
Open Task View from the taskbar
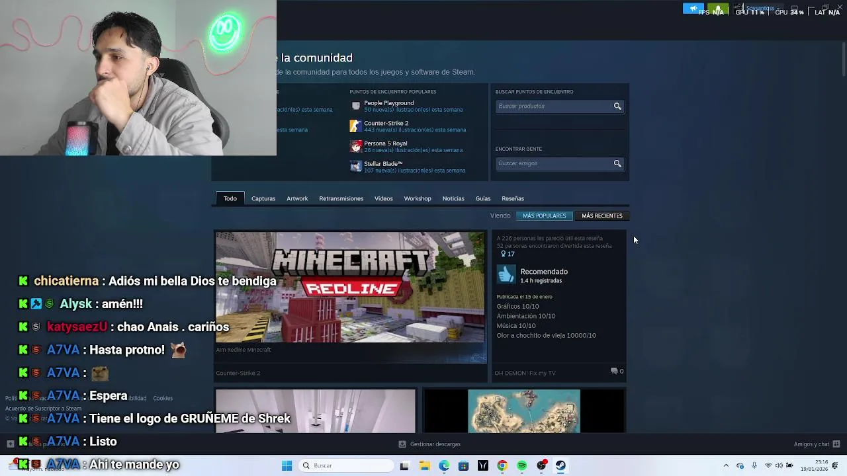[x=404, y=465]
